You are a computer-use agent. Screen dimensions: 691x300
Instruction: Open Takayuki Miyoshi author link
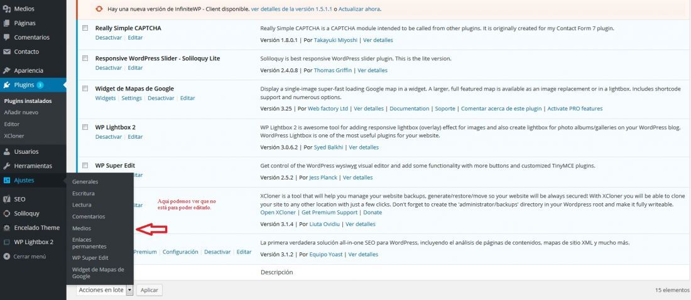pyautogui.click(x=336, y=40)
